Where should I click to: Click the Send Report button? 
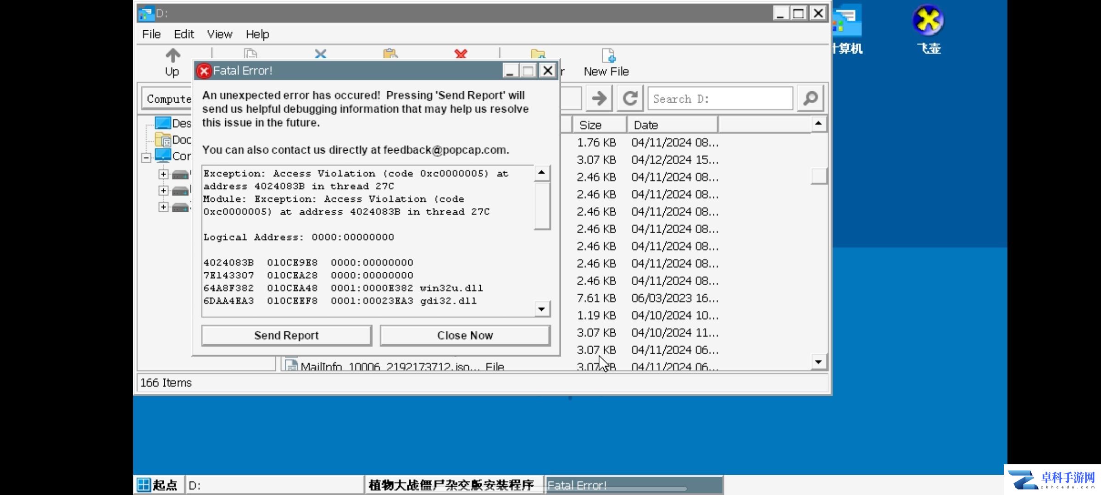point(287,335)
